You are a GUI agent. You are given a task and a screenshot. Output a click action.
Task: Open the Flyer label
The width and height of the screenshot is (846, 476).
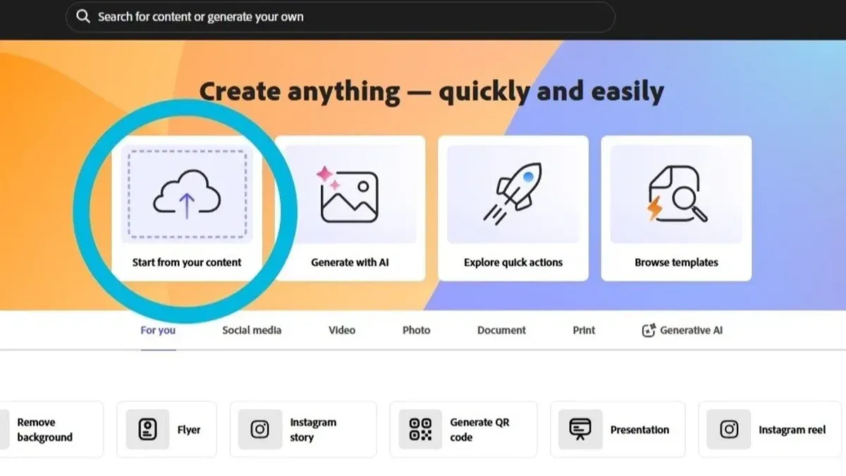tap(189, 429)
